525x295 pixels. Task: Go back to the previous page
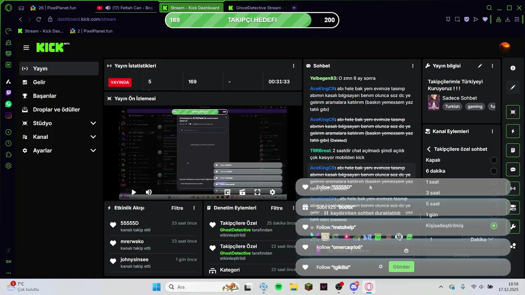[x=21, y=19]
